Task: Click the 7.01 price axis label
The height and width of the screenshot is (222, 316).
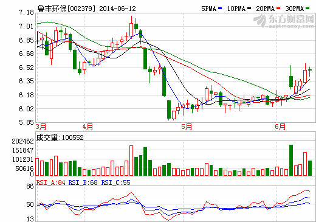Action: 26,26
